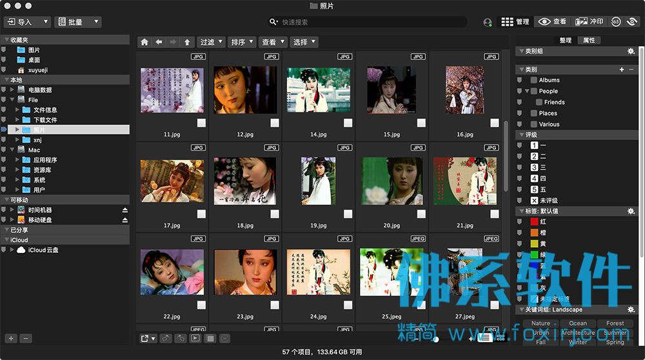Select the 橙 orange label swatch
645x360 pixels.
point(534,233)
